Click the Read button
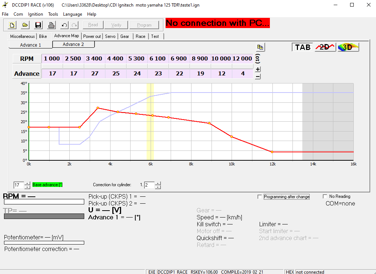The image size is (376, 274). (x=93, y=25)
